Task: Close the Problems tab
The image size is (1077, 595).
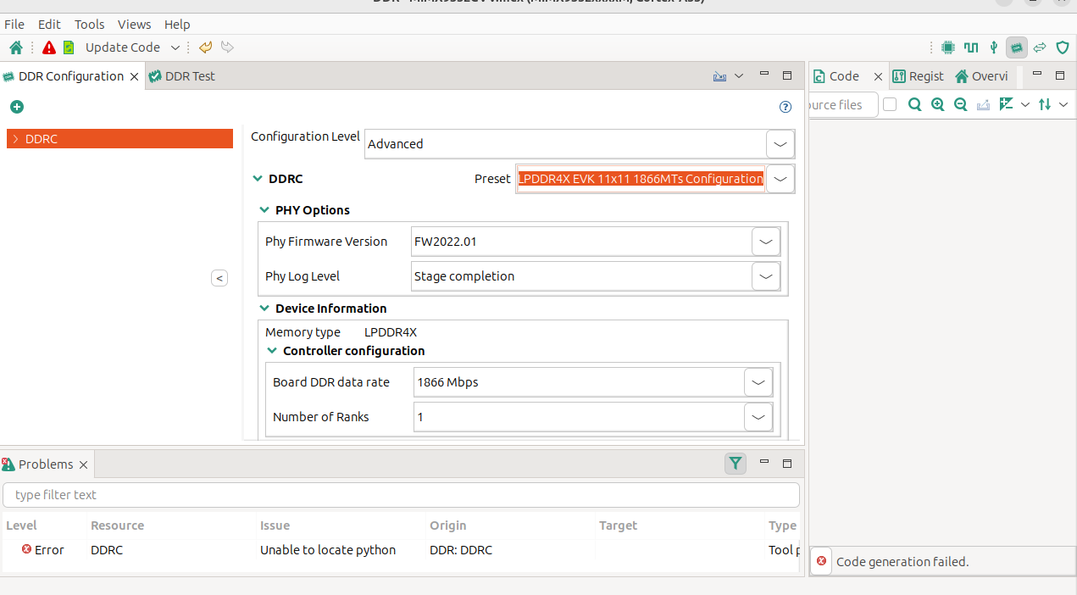Action: tap(83, 464)
